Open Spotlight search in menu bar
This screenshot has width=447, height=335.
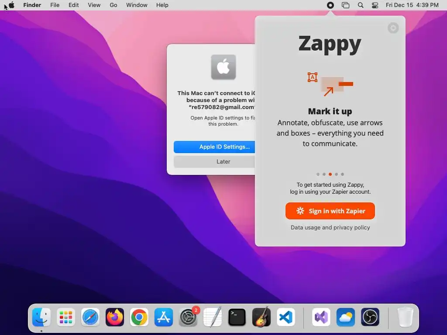pyautogui.click(x=360, y=5)
